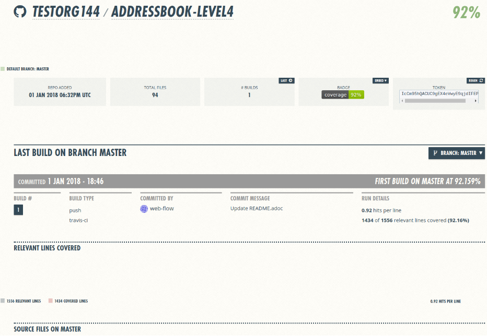The width and height of the screenshot is (487, 336).
Task: Click the web-flow avatar icon
Action: coord(144,209)
